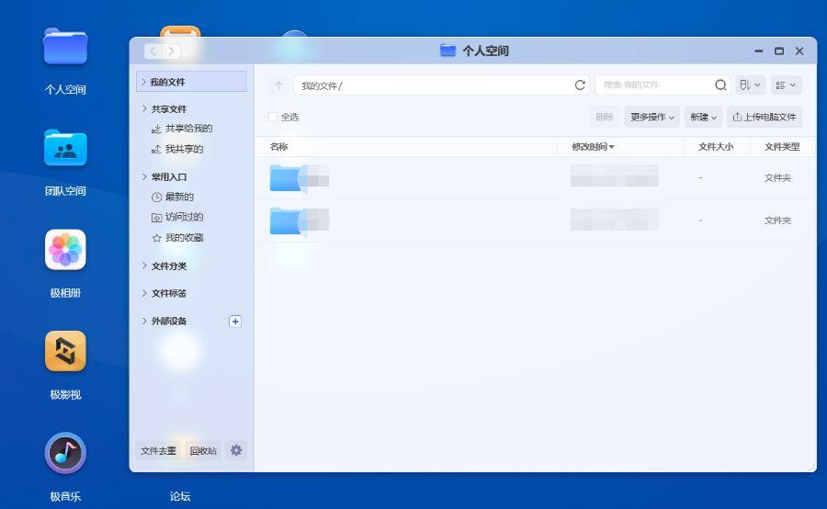Click the up-directory arrow icon
Image resolution: width=827 pixels, height=509 pixels.
click(278, 85)
